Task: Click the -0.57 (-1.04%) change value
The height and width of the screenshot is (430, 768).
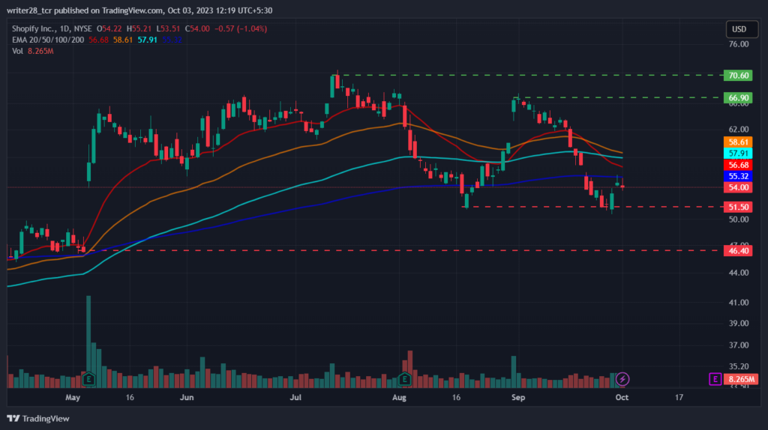Action: pyautogui.click(x=241, y=29)
